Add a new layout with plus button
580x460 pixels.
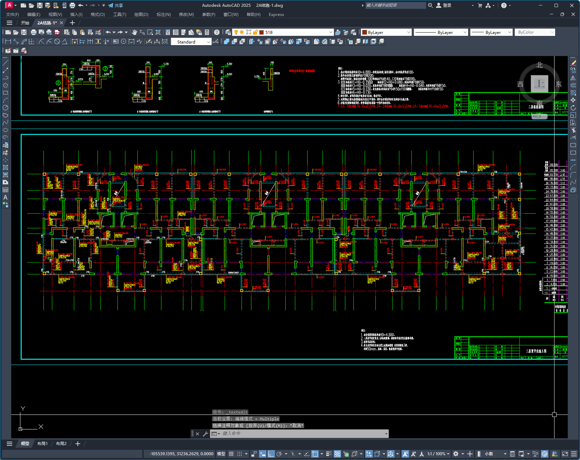pos(78,444)
